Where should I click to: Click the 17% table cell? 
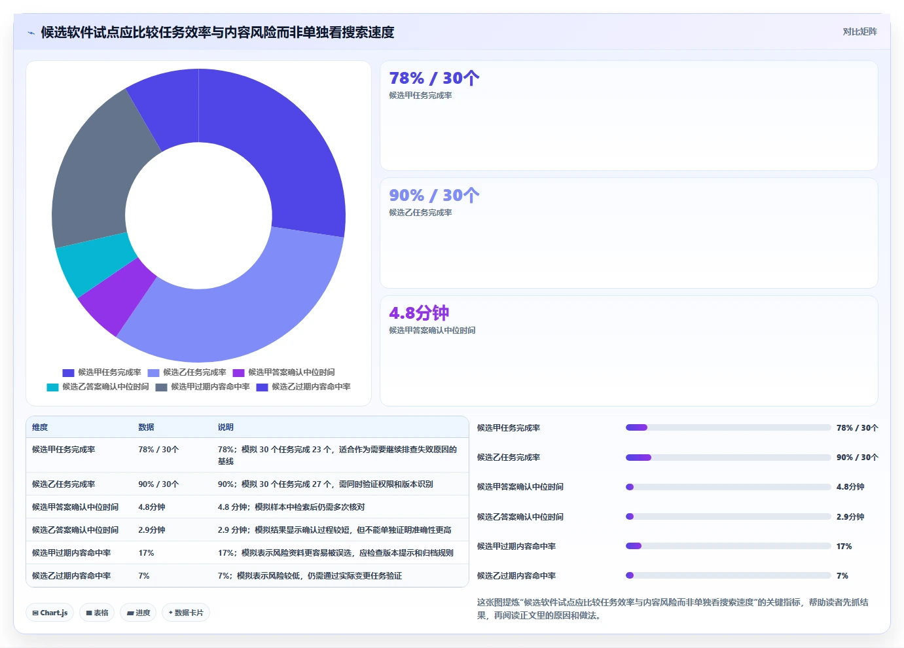[146, 553]
